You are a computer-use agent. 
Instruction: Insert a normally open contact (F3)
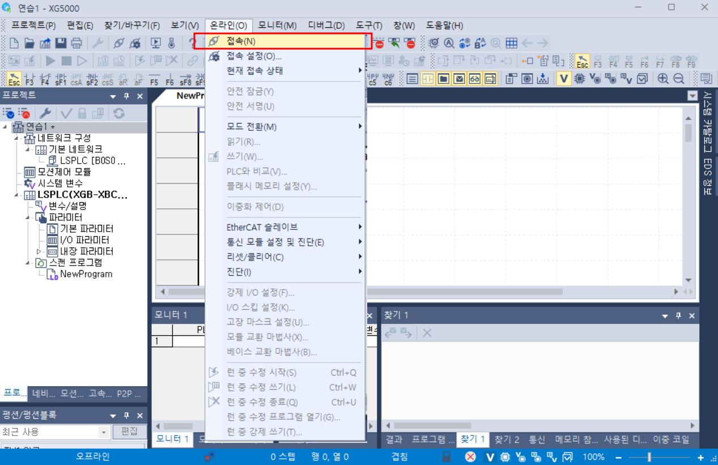click(x=29, y=79)
